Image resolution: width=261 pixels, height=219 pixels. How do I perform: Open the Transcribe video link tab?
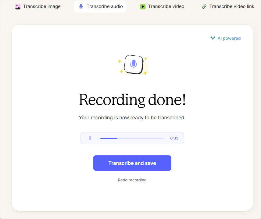tap(228, 6)
